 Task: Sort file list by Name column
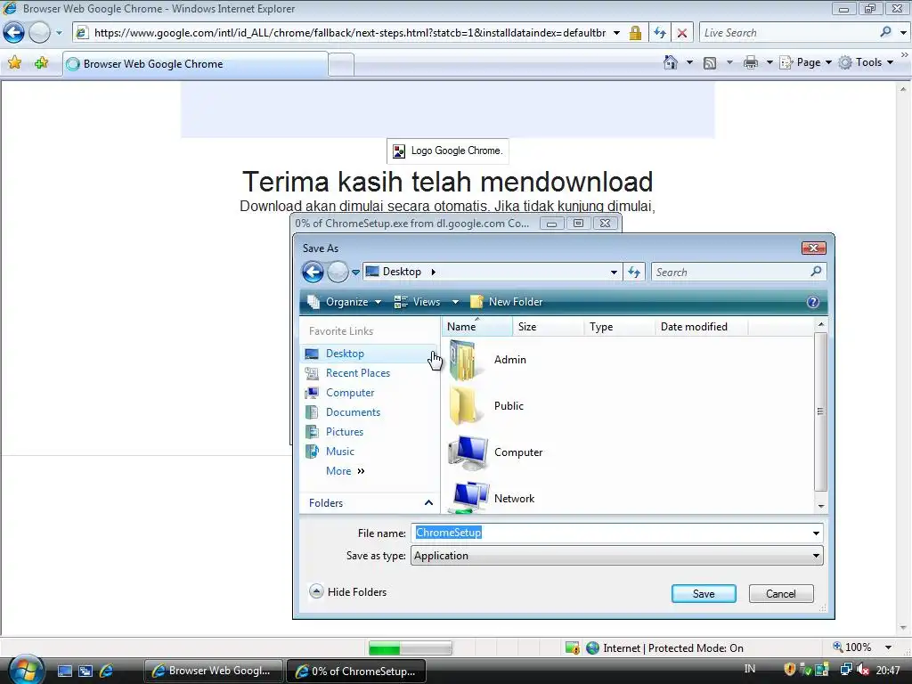pos(477,327)
